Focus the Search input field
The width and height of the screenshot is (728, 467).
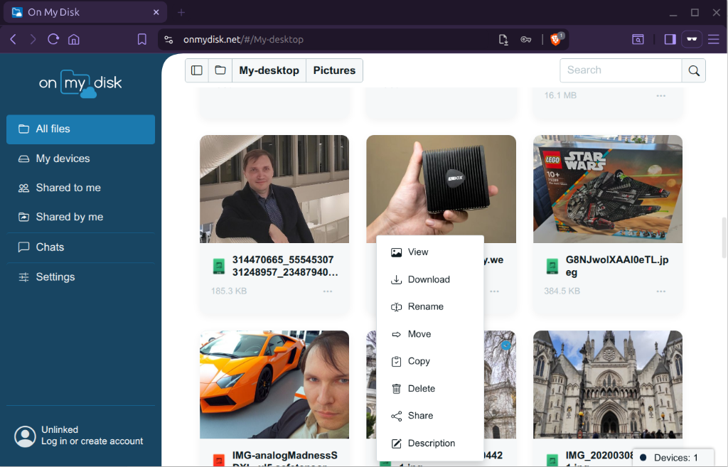point(621,70)
